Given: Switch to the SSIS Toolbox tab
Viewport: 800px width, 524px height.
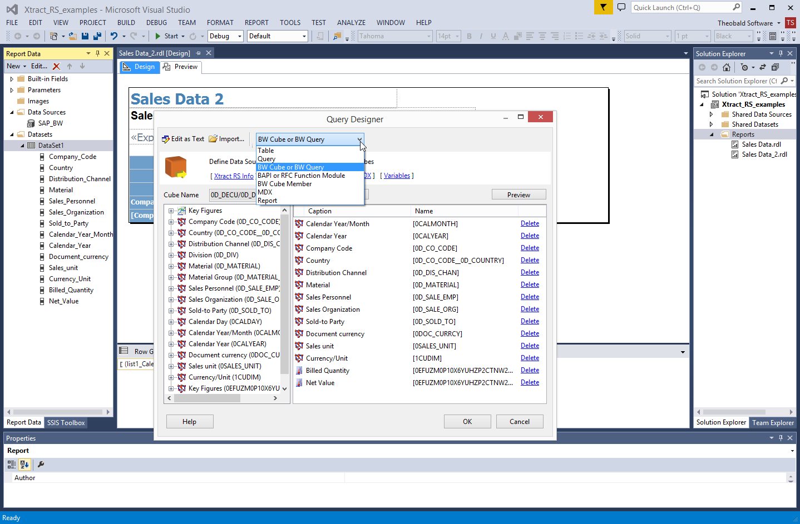Looking at the screenshot, I should point(66,423).
